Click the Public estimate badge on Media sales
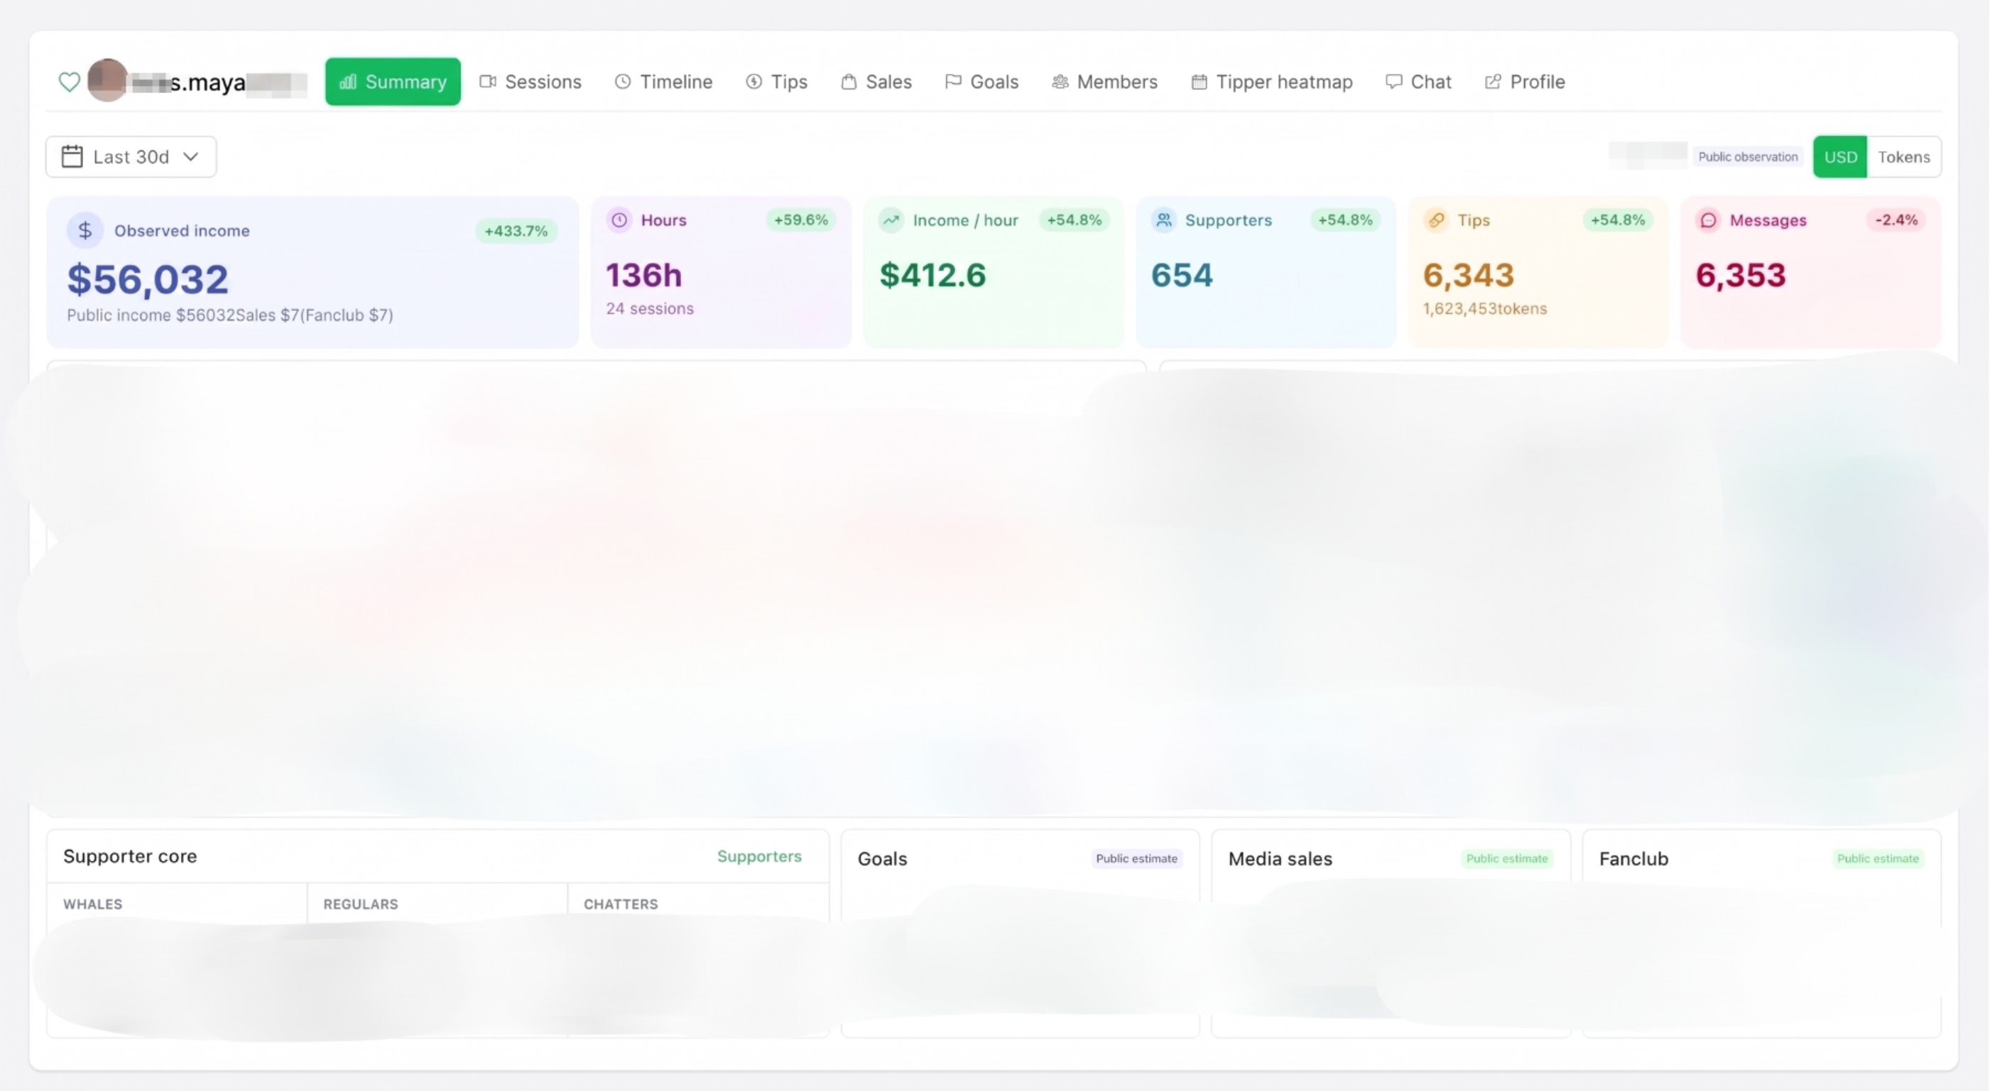Image resolution: width=1990 pixels, height=1091 pixels. click(x=1506, y=859)
